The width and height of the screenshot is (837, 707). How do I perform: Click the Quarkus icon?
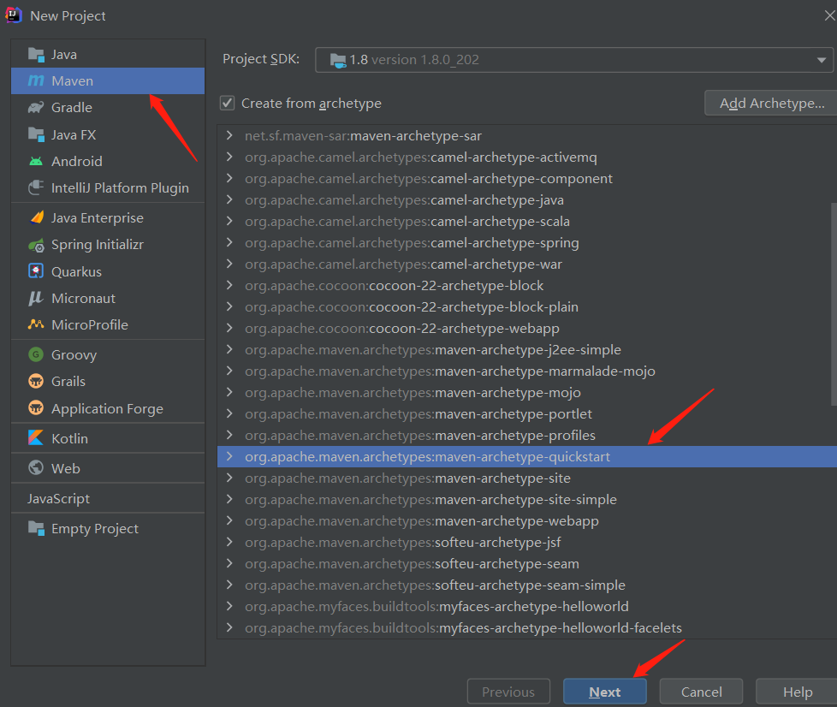click(36, 271)
